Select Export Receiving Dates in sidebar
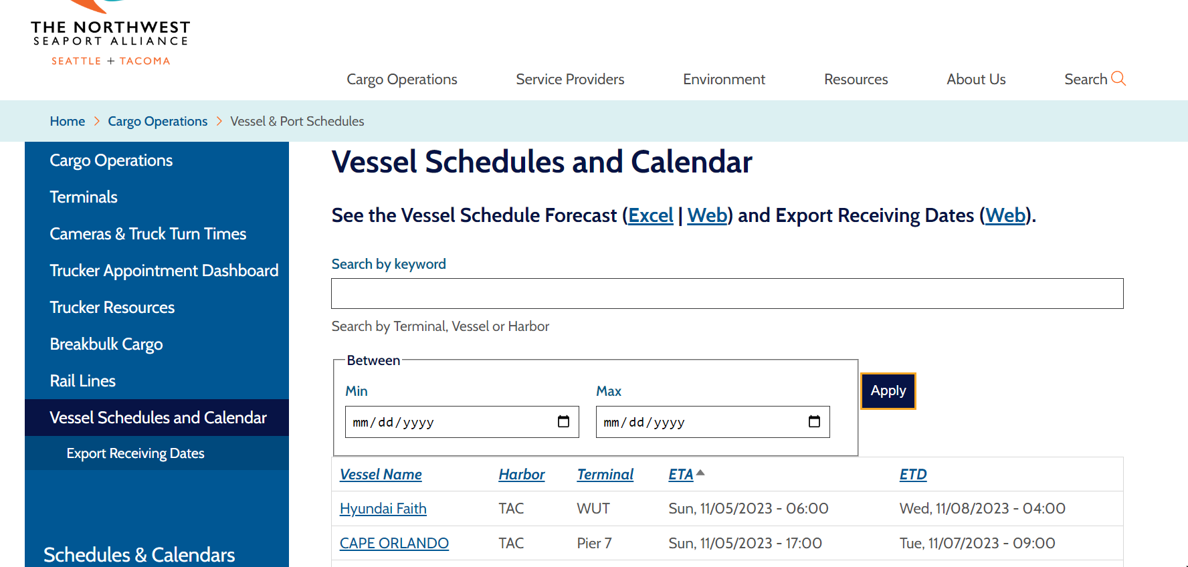The width and height of the screenshot is (1188, 567). 135,453
